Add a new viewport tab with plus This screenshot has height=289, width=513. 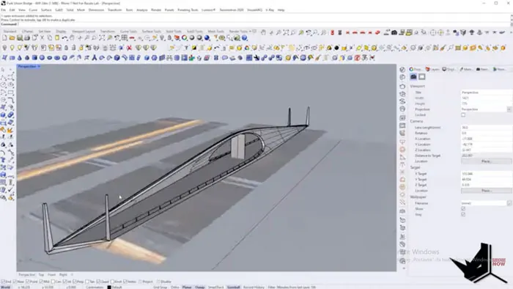(72, 274)
